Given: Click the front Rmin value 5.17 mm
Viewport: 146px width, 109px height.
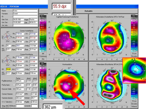Looking at the screenshot, I should tap(34, 49).
